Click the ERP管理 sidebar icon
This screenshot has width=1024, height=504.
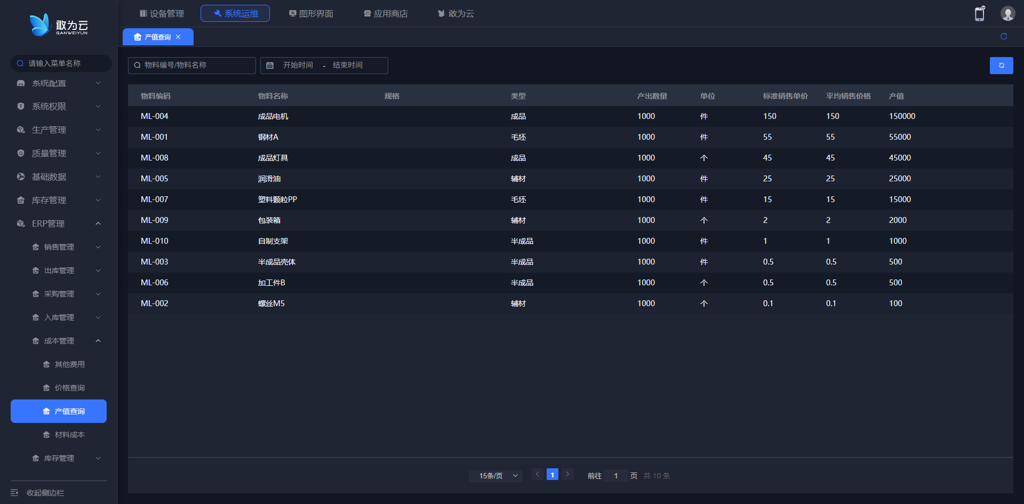coord(21,223)
